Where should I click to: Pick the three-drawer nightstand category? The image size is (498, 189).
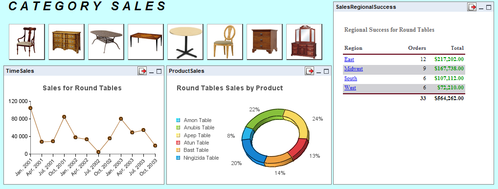click(265, 42)
